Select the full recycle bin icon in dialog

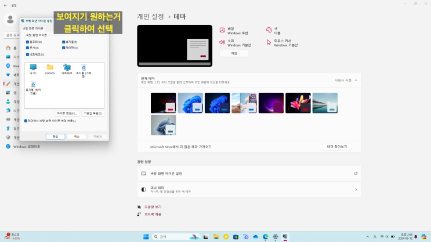[84, 71]
